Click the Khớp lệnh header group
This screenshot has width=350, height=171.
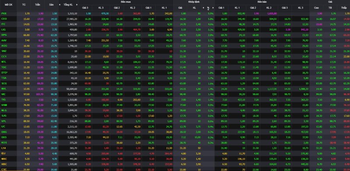(x=193, y=2)
